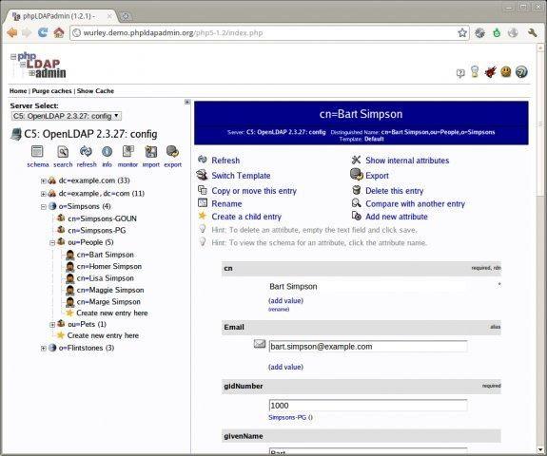Click the Email input field

tap(368, 347)
